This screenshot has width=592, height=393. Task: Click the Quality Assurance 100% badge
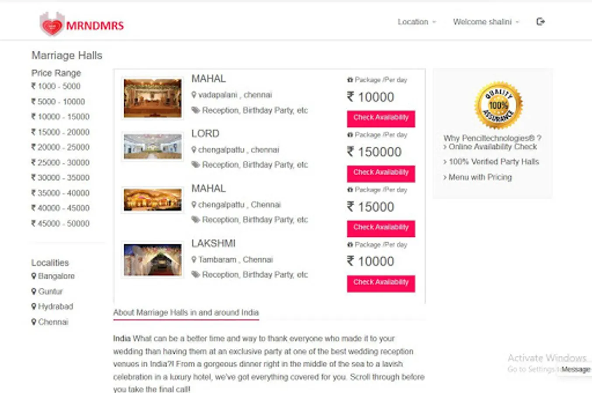tap(499, 106)
